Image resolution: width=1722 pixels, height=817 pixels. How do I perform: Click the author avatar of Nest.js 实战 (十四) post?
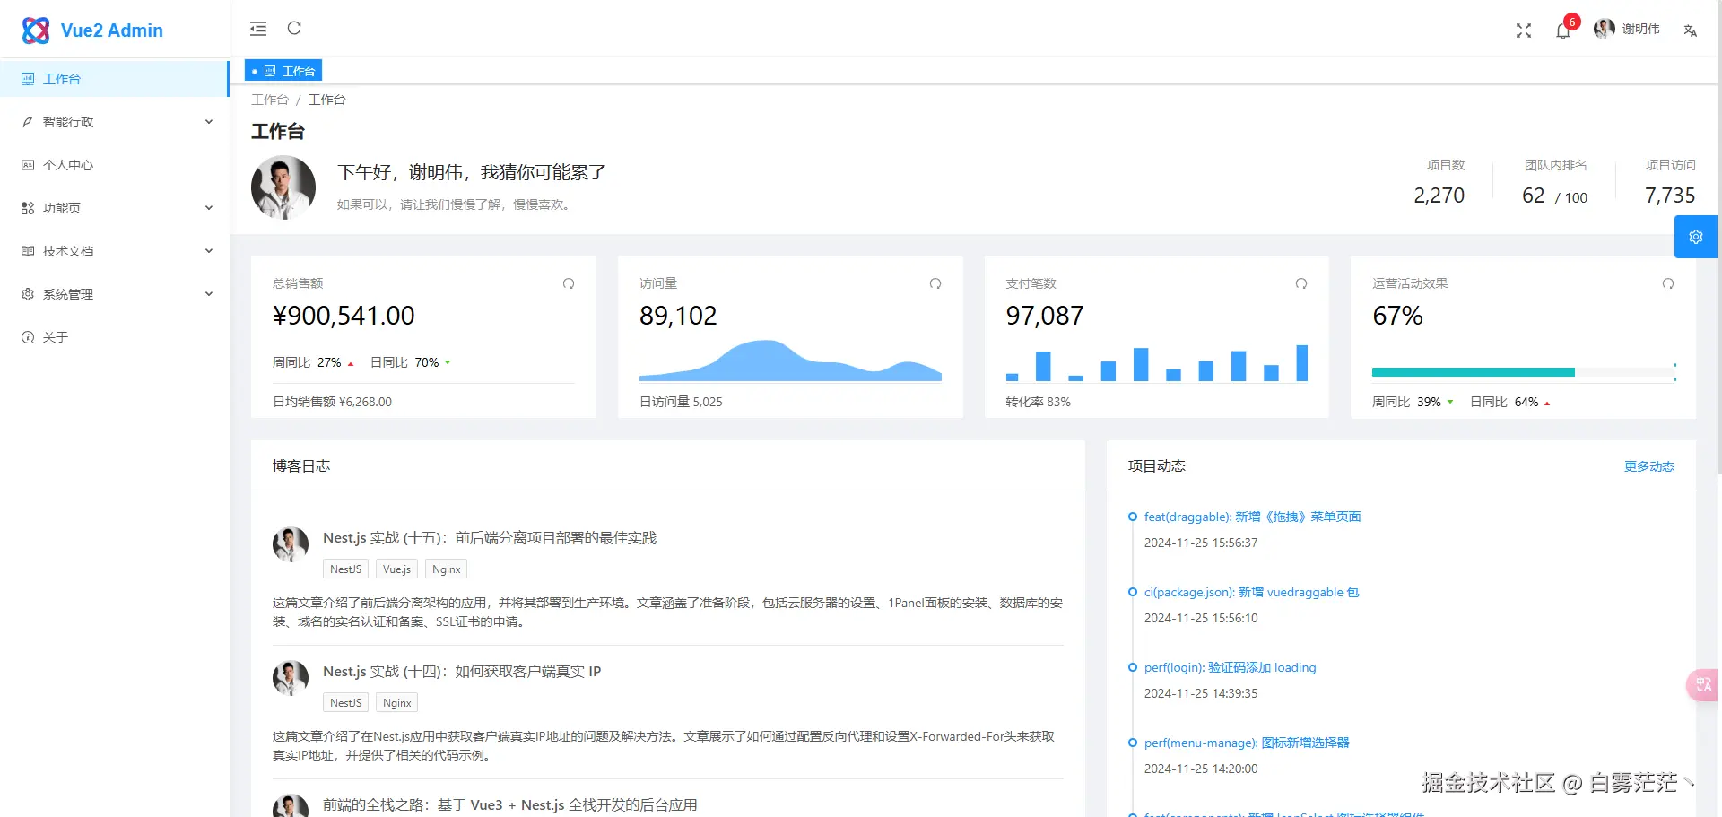(x=291, y=678)
